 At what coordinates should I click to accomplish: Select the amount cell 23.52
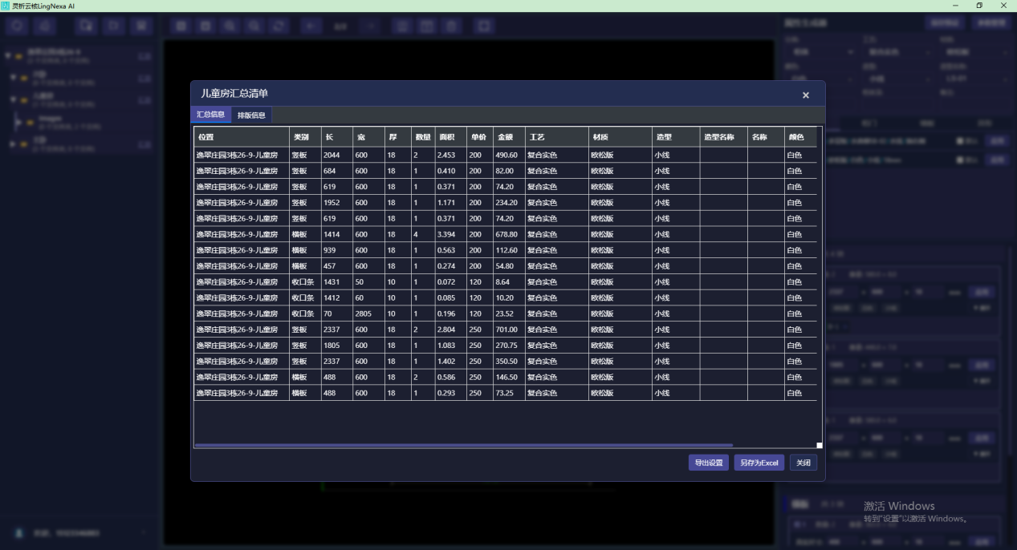(509, 313)
